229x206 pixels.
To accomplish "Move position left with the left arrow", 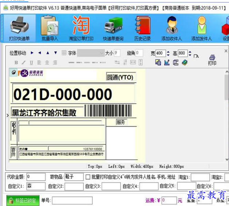I will [x=40, y=53].
